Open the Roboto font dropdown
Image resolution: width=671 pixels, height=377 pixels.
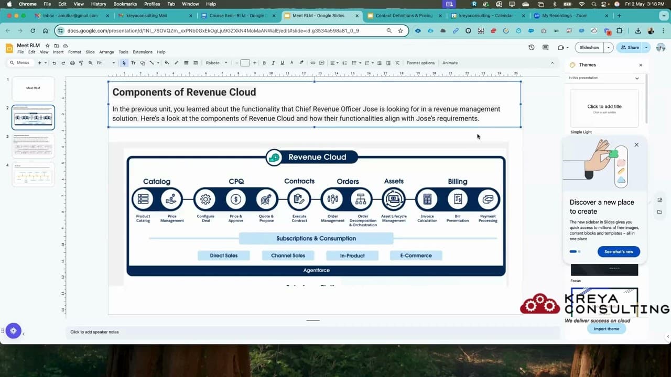(x=217, y=63)
